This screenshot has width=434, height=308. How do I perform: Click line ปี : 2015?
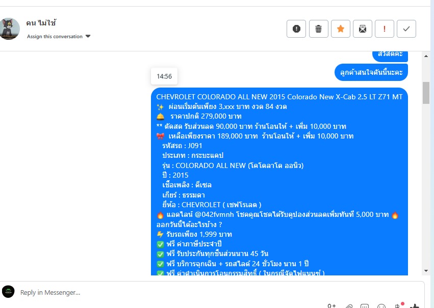175,175
